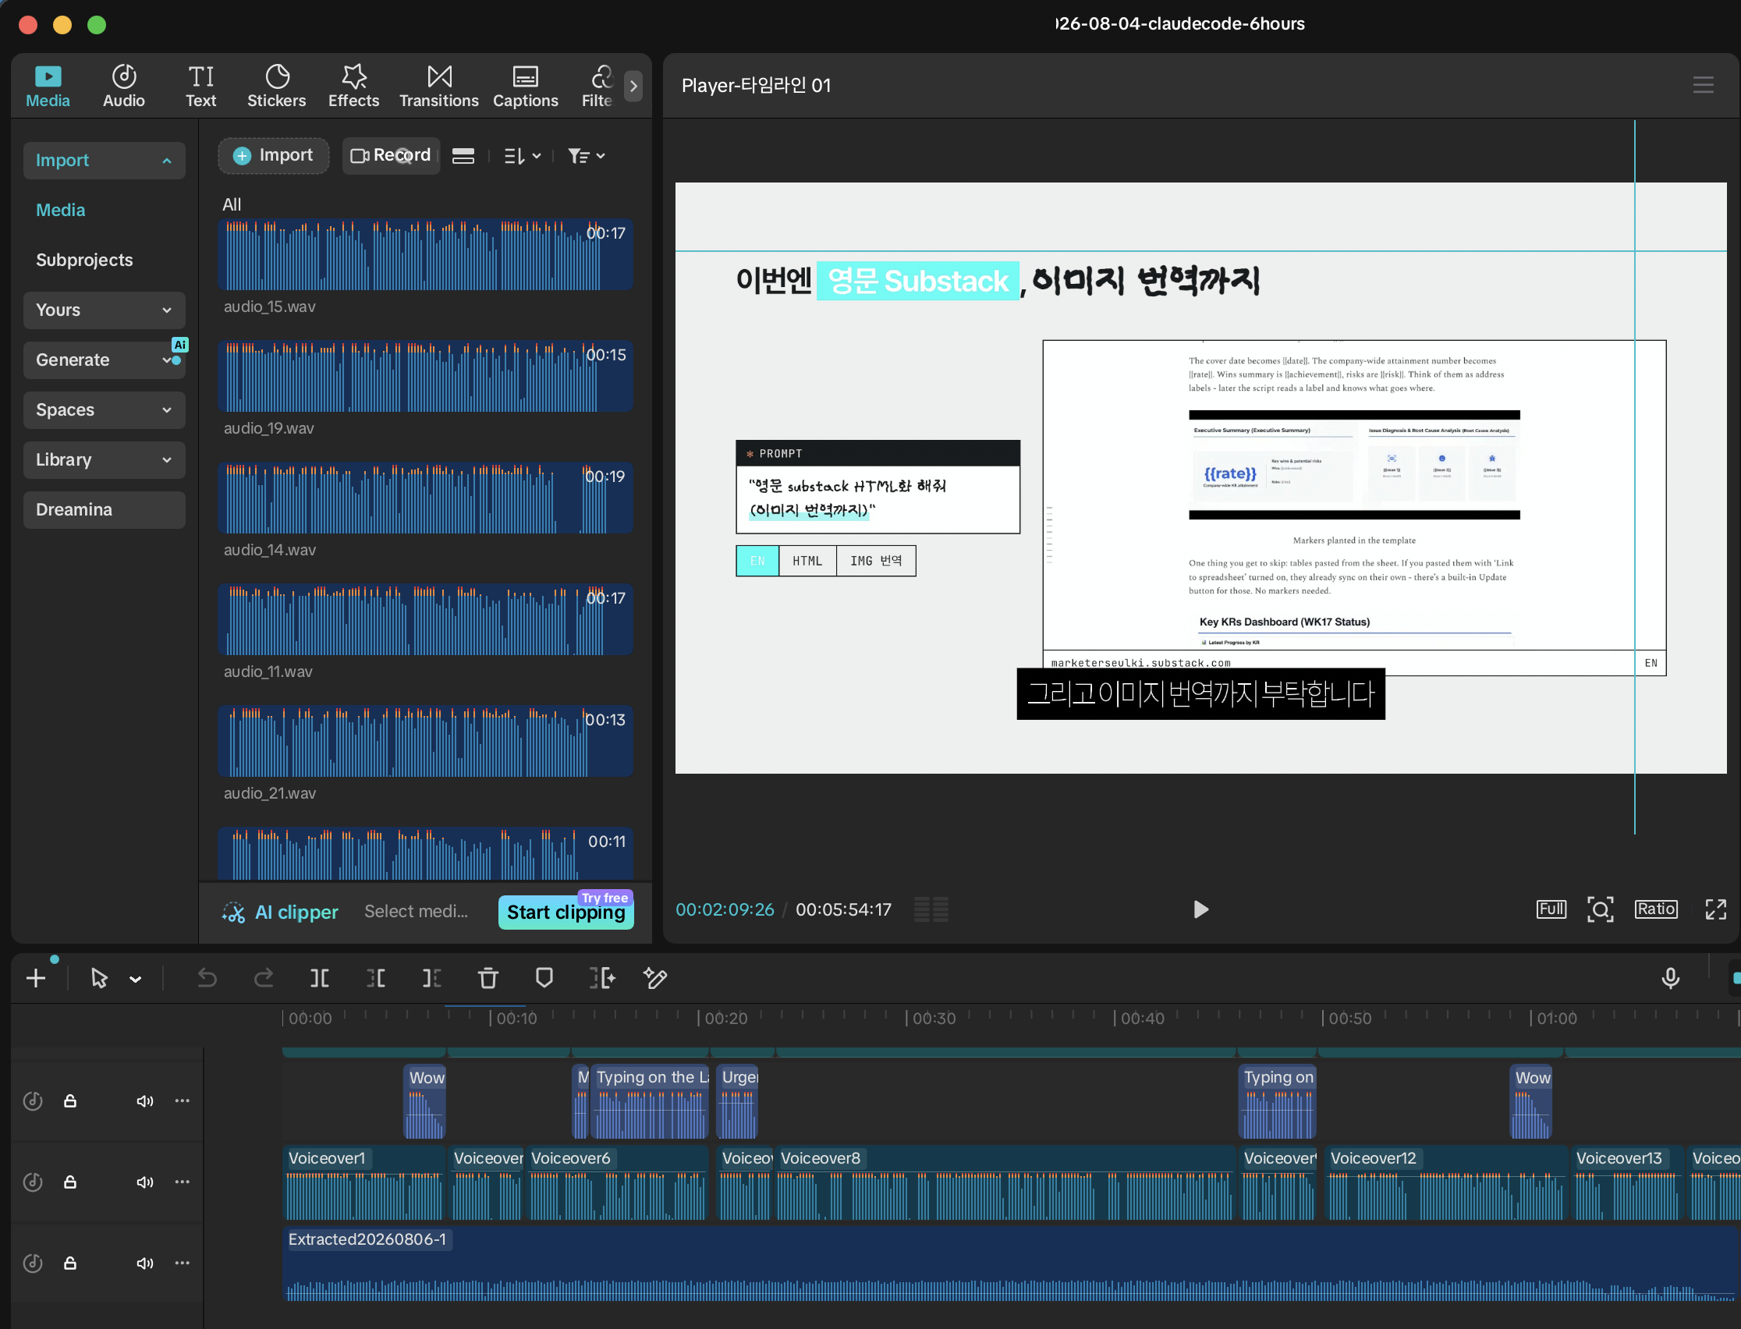This screenshot has height=1329, width=1741.
Task: Click the grid icon beside the timecode
Action: (x=931, y=909)
